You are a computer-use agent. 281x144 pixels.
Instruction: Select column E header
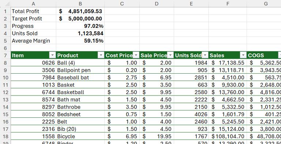coord(191,4)
